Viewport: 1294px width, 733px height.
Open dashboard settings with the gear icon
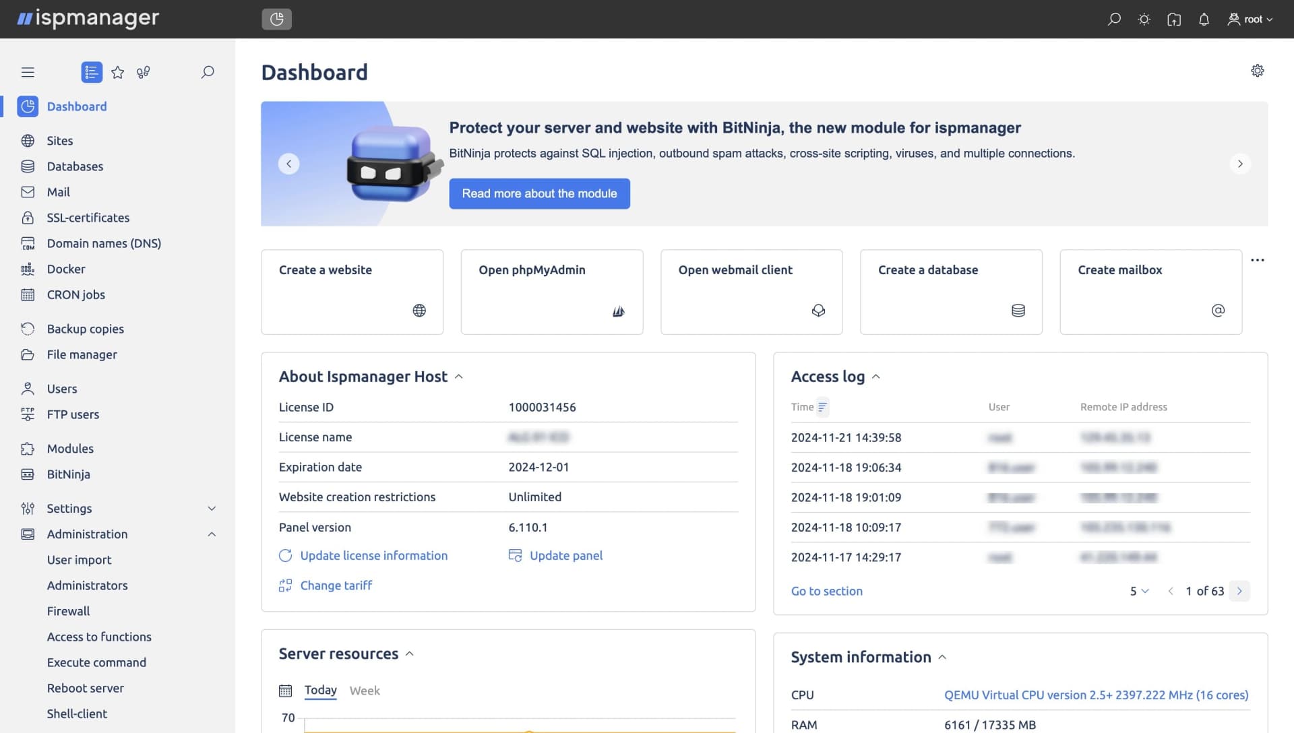coord(1257,71)
